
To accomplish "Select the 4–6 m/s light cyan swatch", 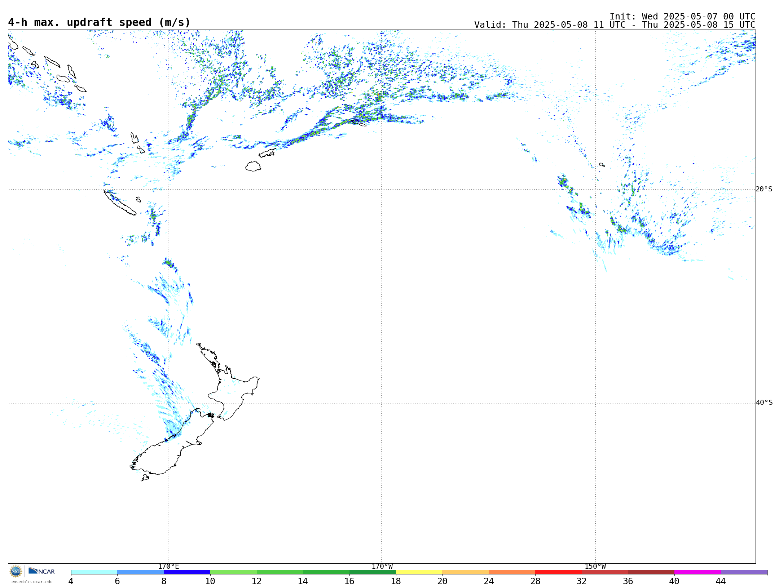I will coord(94,572).
